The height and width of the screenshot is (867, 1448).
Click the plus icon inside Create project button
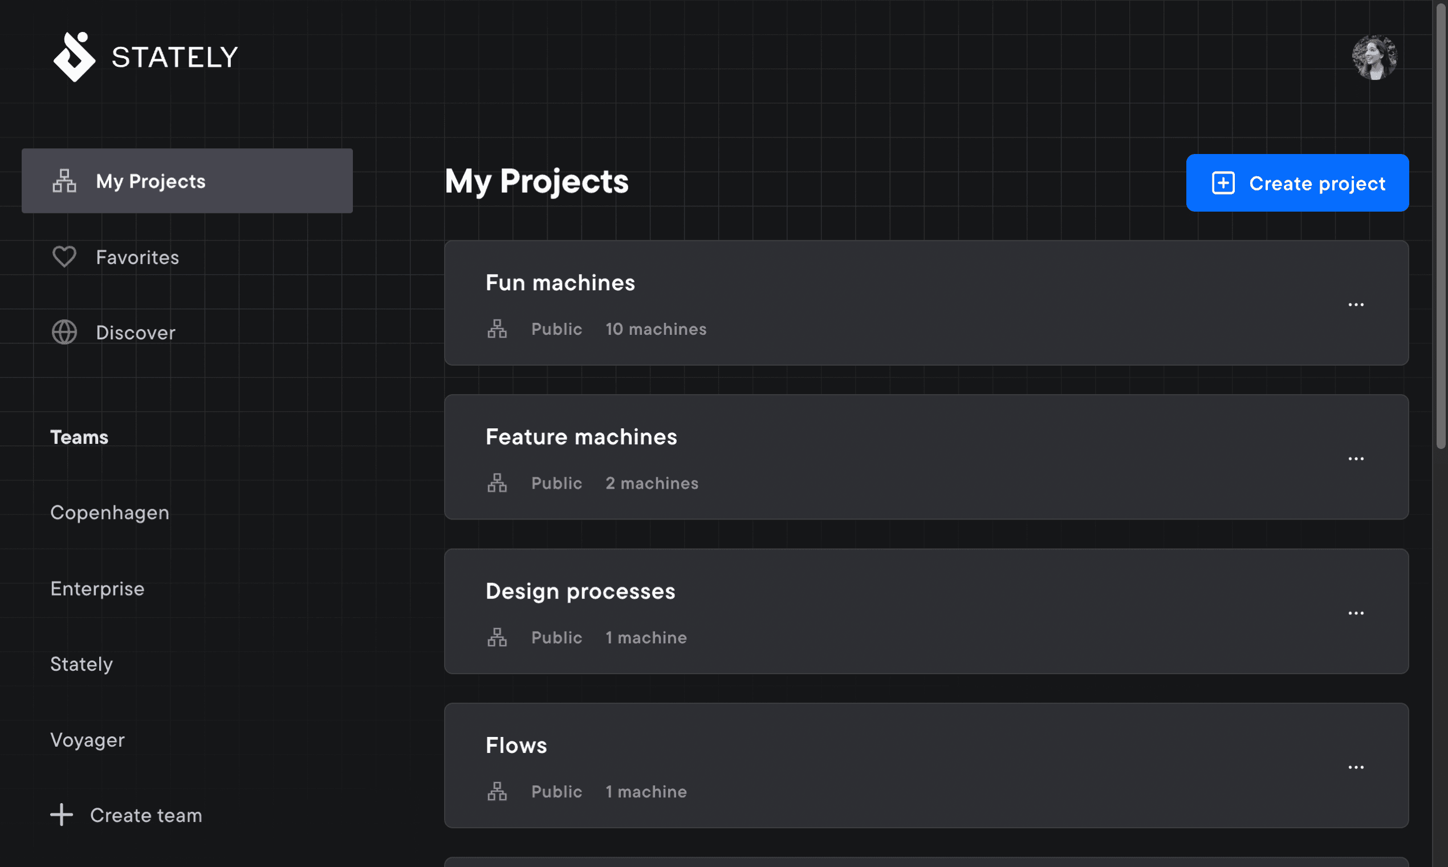click(x=1223, y=183)
